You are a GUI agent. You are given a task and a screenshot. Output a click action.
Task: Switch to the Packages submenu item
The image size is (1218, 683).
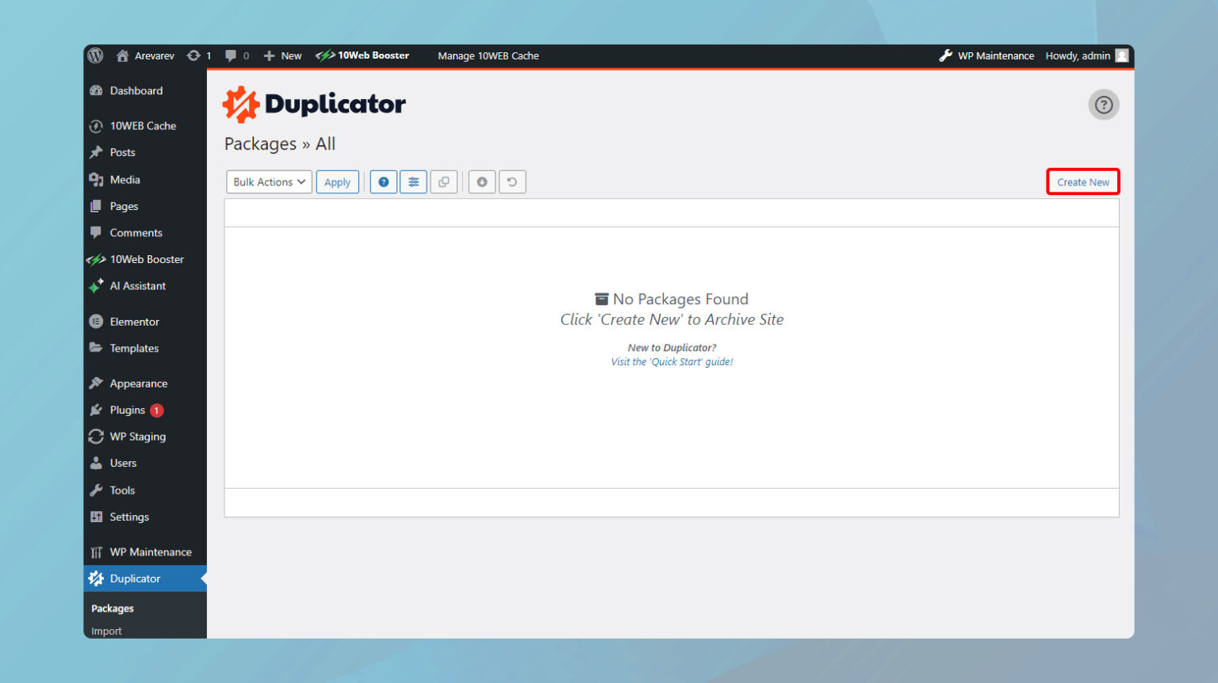click(x=112, y=608)
